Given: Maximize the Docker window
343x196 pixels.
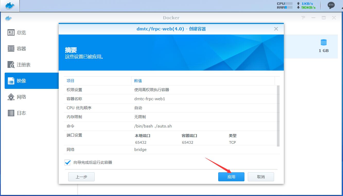Looking at the screenshot, I should pyautogui.click(x=324, y=18).
